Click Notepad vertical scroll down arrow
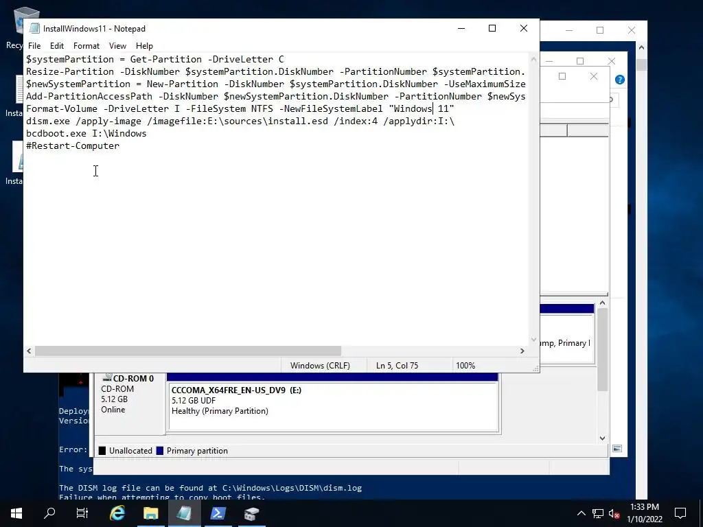Screen dimensions: 703x527 [533, 339]
